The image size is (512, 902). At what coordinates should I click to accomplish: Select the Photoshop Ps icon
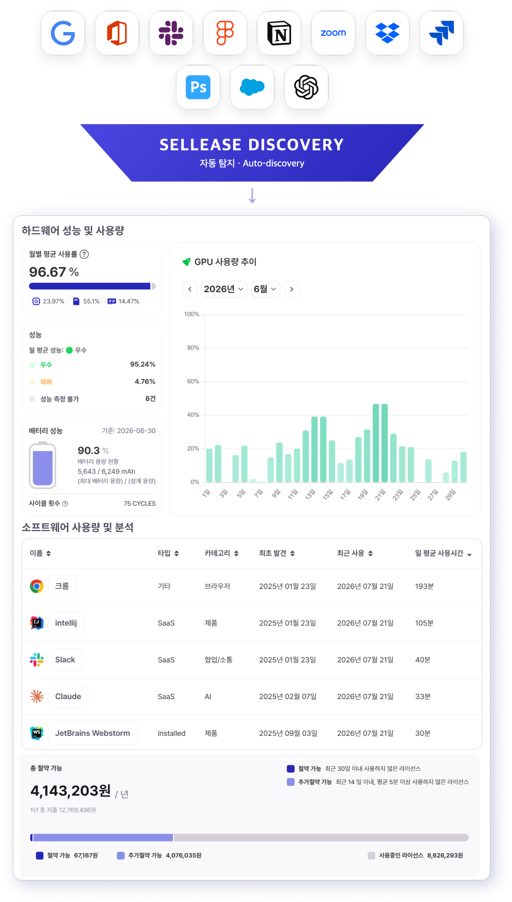[x=198, y=87]
